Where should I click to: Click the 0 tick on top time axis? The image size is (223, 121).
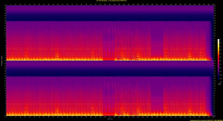click(6, 4)
